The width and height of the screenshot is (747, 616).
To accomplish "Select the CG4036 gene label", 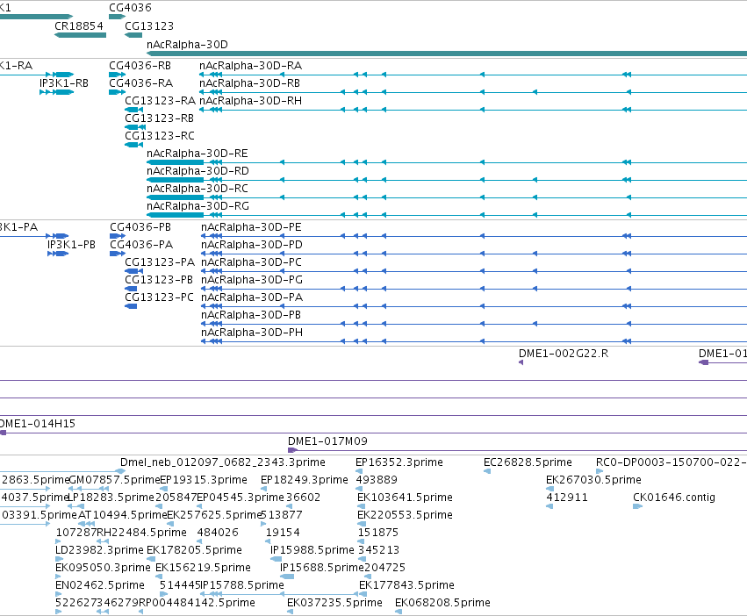I will tap(130, 8).
